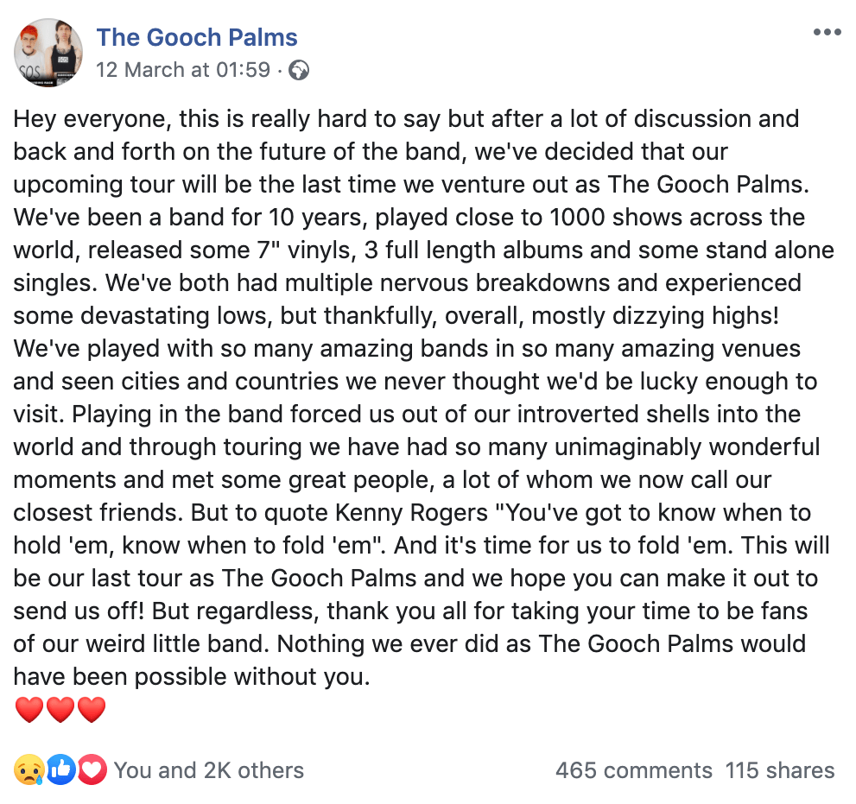Open The Gooch Palms page name link

pos(197,38)
